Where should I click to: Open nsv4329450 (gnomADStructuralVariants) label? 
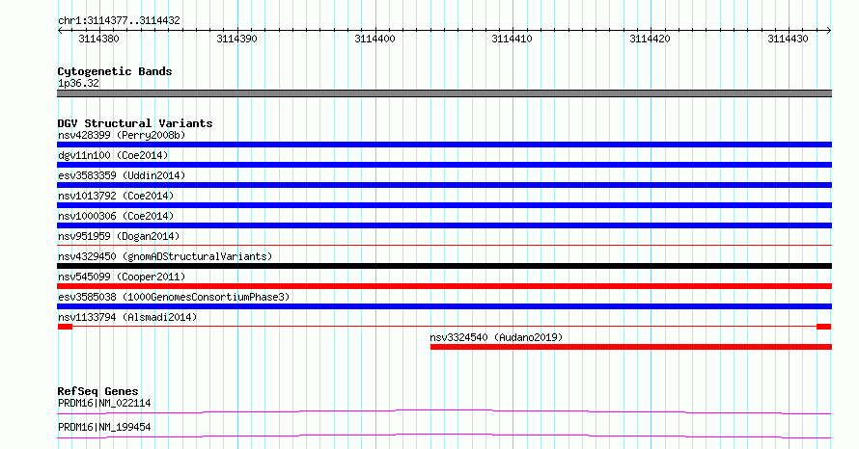(x=165, y=256)
